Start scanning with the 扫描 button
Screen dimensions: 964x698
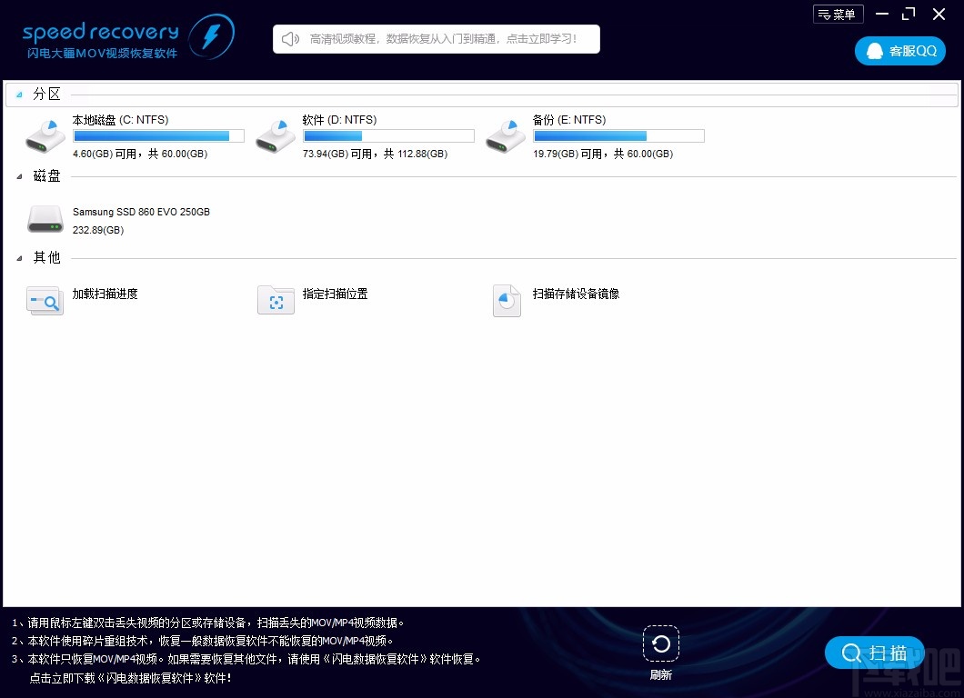(x=875, y=653)
